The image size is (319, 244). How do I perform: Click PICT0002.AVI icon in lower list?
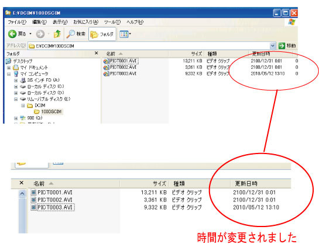pos(33,200)
